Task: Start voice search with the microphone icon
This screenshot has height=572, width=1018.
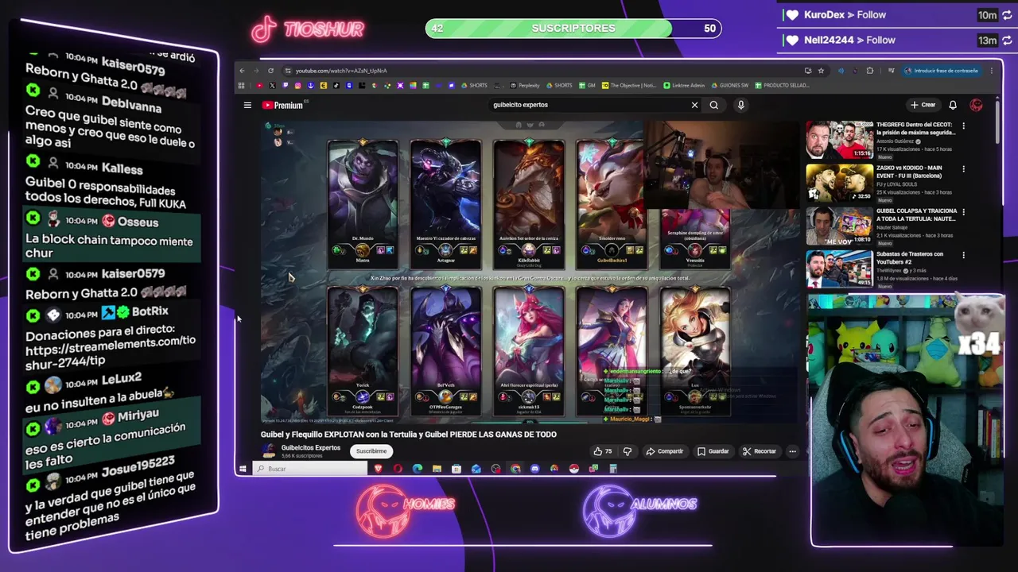Action: pyautogui.click(x=740, y=105)
